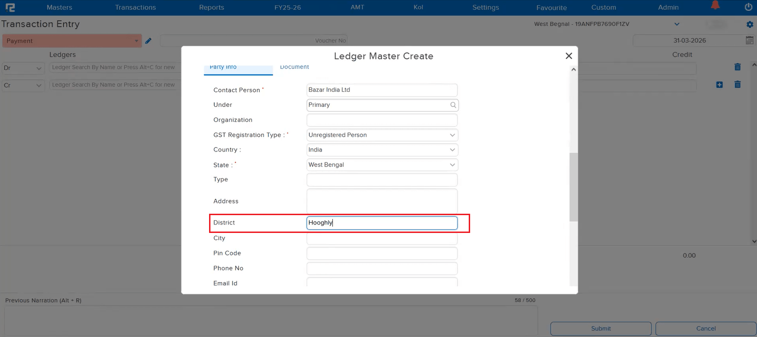Open the Kol menu
Viewport: 757px width, 337px height.
click(418, 7)
